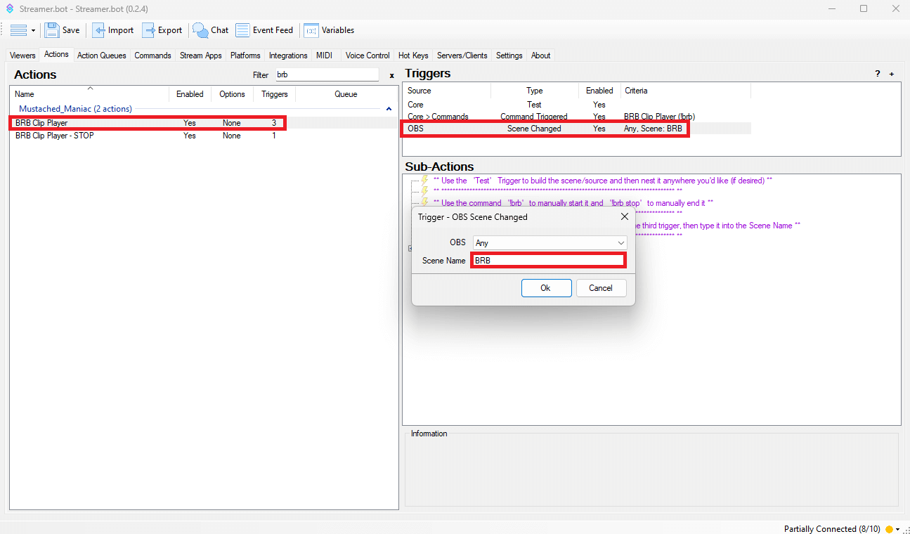The height and width of the screenshot is (534, 910).
Task: Add a trigger with the plus icon
Action: [892, 74]
